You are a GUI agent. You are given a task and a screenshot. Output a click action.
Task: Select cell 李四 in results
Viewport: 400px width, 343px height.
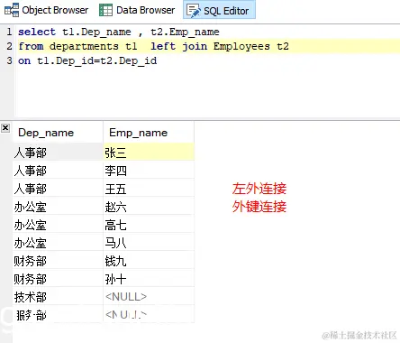pos(149,170)
